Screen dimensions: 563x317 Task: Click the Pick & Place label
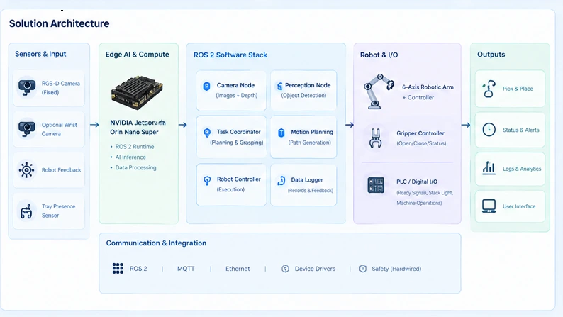click(x=518, y=89)
